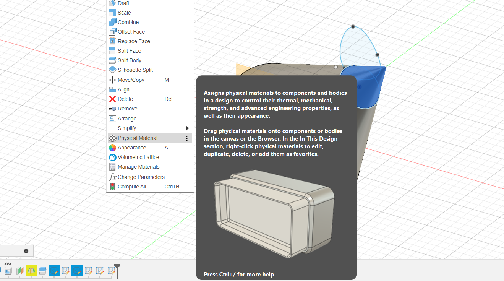Choose Physical Material entry

pyautogui.click(x=150, y=138)
